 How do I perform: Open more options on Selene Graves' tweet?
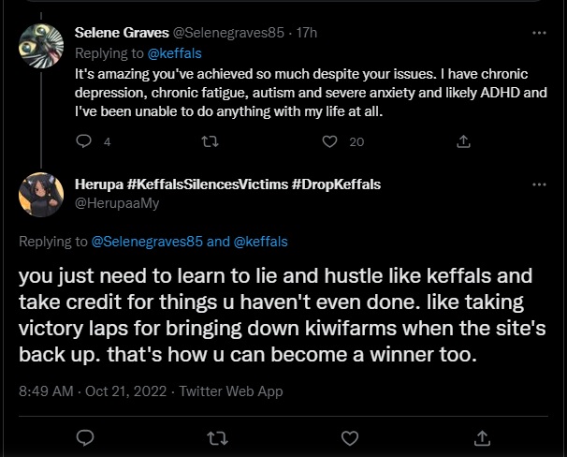coord(539,32)
